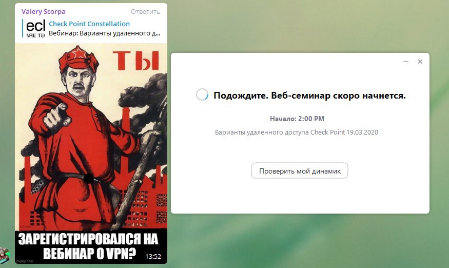Click the "ЗАРЕГИСТРИРОВАЛСЯ НА ВЕБИНАР О VPN?" caption
This screenshot has height=268, width=449.
88,246
